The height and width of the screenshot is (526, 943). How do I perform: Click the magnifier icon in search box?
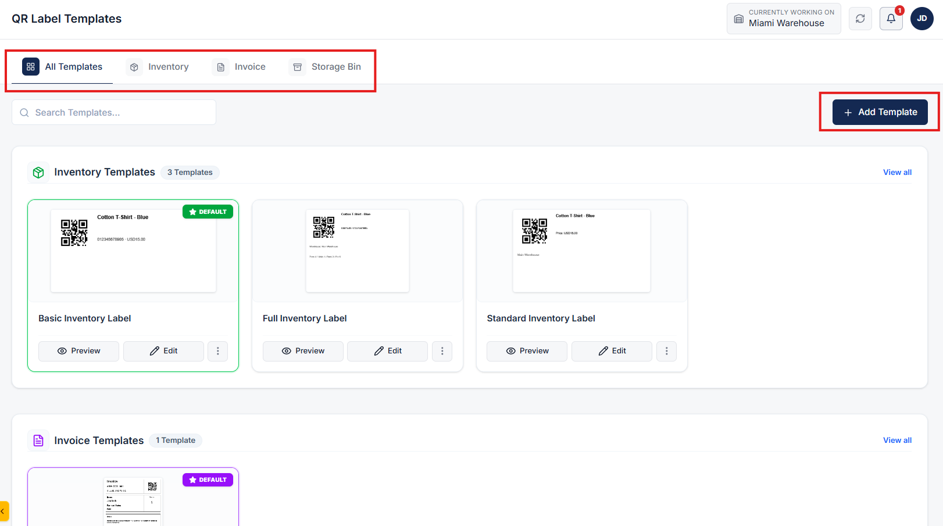coord(24,113)
